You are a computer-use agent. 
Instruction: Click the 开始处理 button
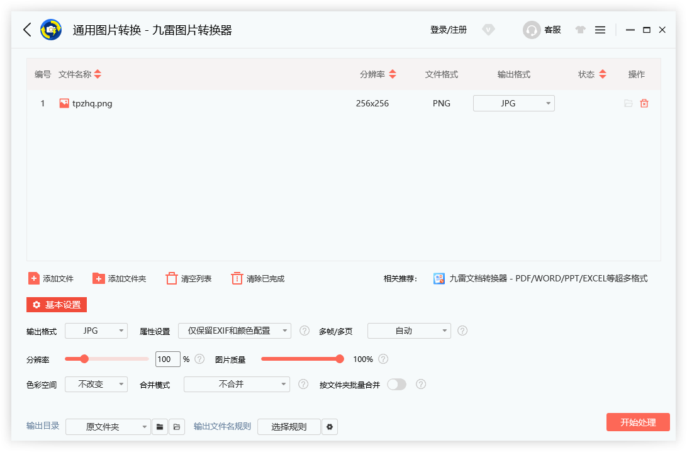point(638,422)
